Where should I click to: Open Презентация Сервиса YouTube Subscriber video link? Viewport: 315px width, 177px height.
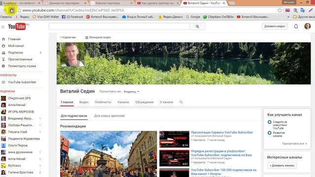[222, 132]
